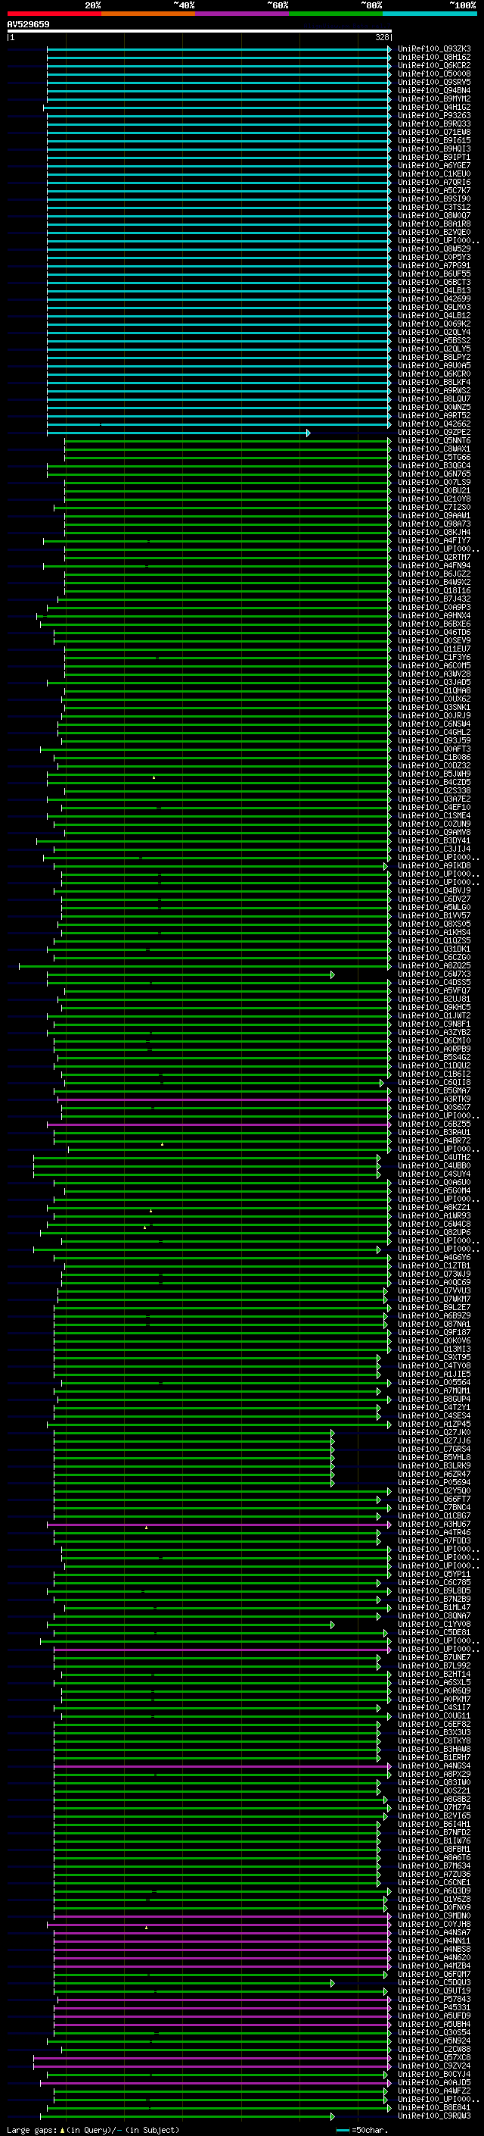Select the UniRef100_B7J432 hit label

(x=434, y=599)
